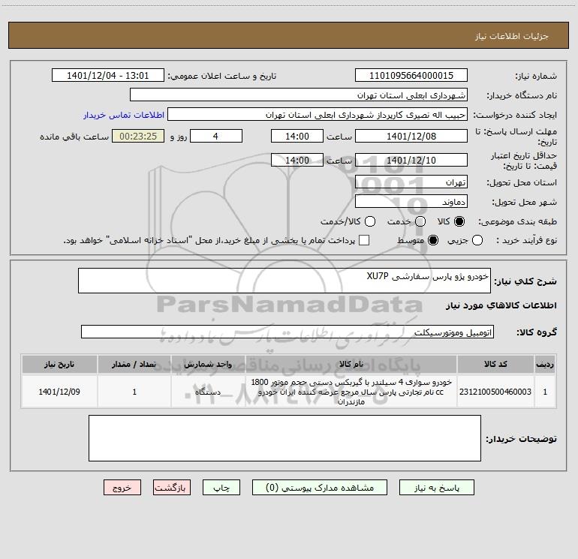The width and height of the screenshot is (578, 559).
Task: Click the بازگشت back button
Action: [172, 488]
